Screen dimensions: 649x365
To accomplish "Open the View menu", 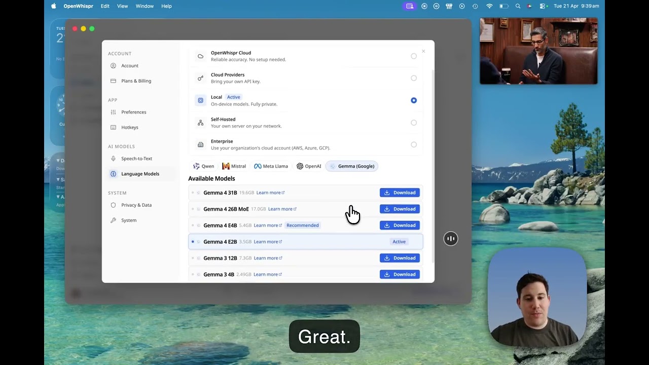I will click(x=123, y=6).
